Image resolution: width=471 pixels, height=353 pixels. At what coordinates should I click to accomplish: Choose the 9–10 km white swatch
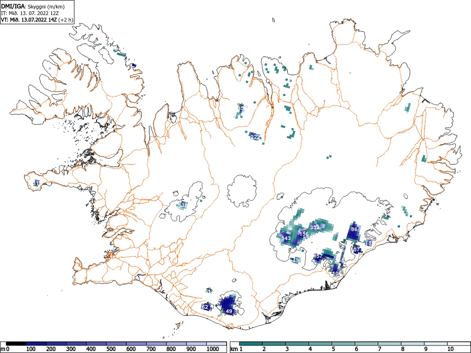tap(435, 344)
